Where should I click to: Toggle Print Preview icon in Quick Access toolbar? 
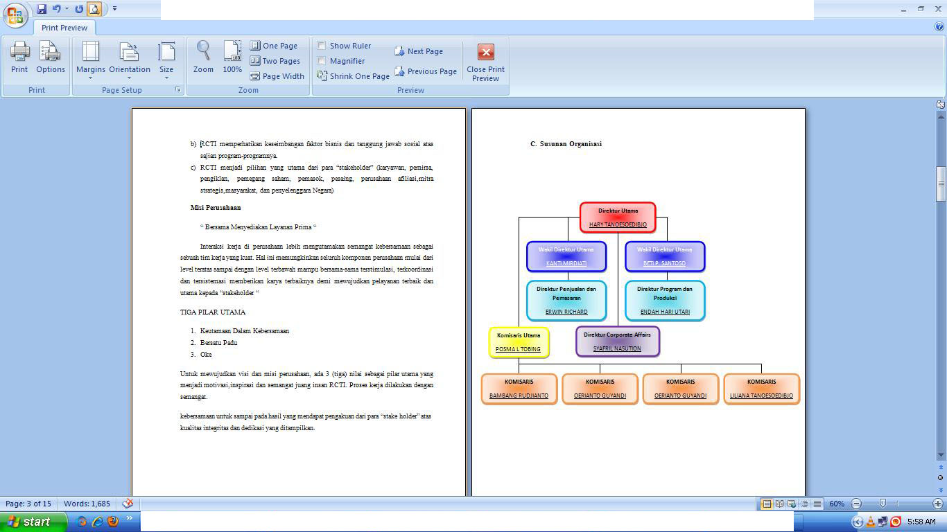[94, 9]
